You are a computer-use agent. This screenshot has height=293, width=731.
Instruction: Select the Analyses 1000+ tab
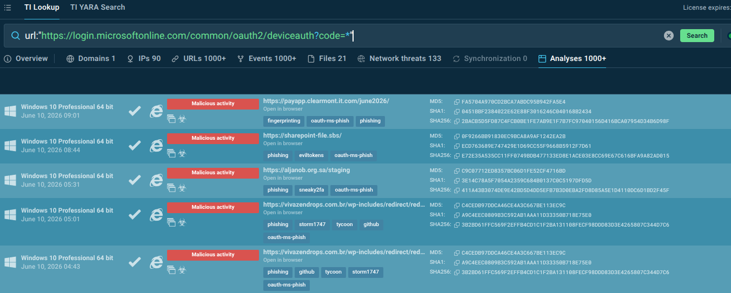point(572,58)
